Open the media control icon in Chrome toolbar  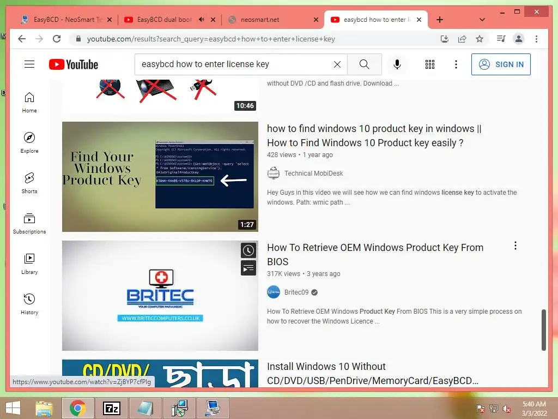501,39
